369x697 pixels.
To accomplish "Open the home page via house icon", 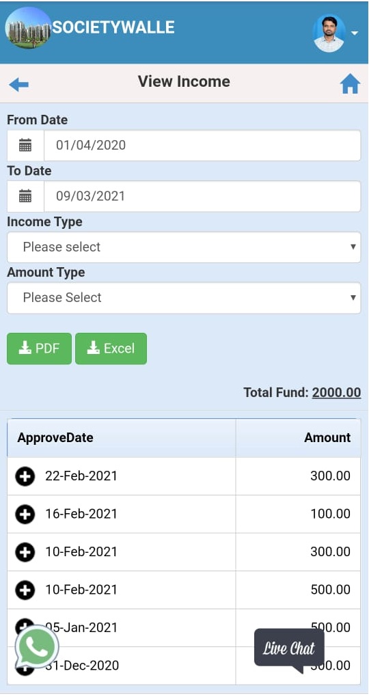I will tap(350, 83).
